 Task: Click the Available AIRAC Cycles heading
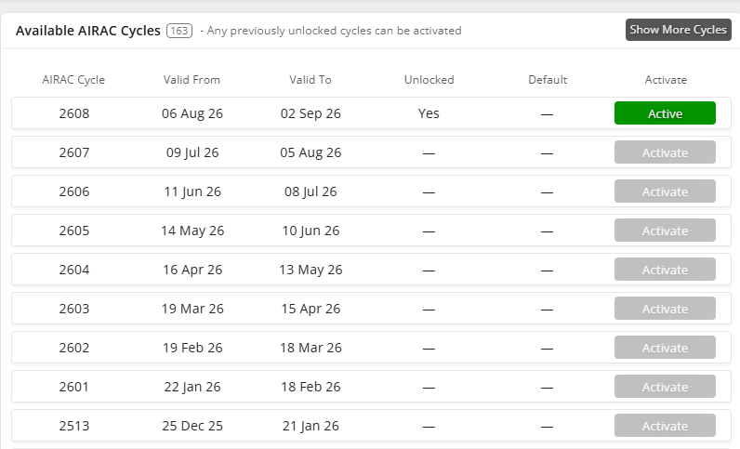[88, 31]
